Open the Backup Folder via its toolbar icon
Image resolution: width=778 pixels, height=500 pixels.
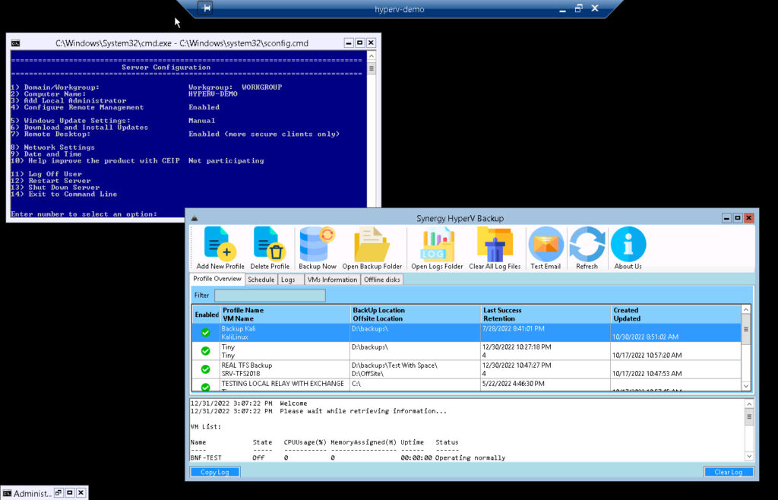[372, 243]
